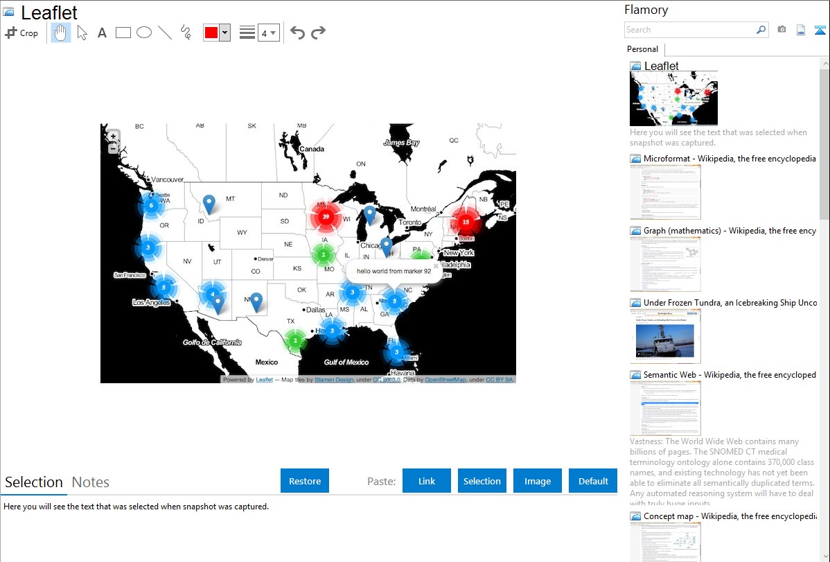Switch to the Personal tab
Viewport: 830px width, 562px height.
[643, 49]
